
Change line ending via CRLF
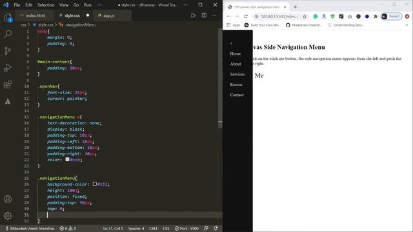tap(154, 228)
